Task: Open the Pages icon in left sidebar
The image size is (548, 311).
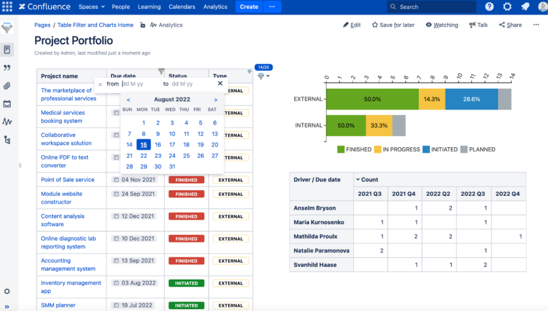Action: click(x=7, y=49)
